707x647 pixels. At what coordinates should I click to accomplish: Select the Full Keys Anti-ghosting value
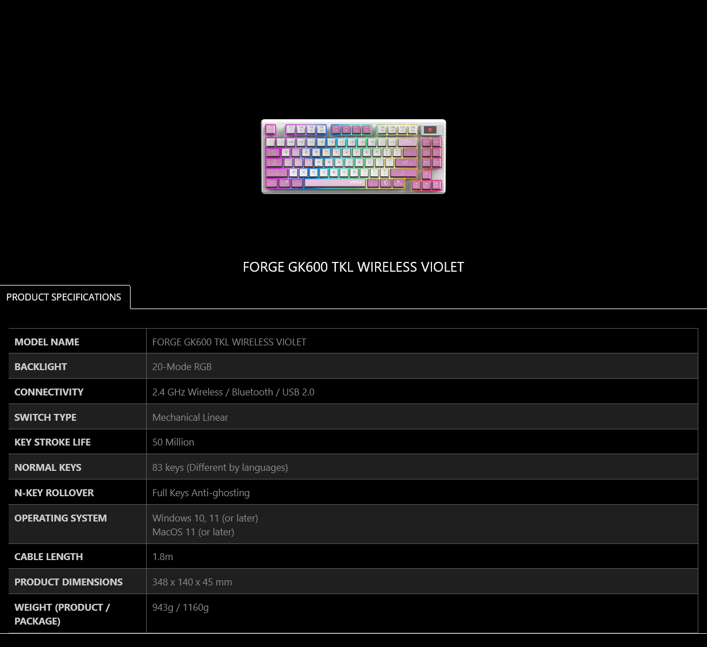click(201, 493)
